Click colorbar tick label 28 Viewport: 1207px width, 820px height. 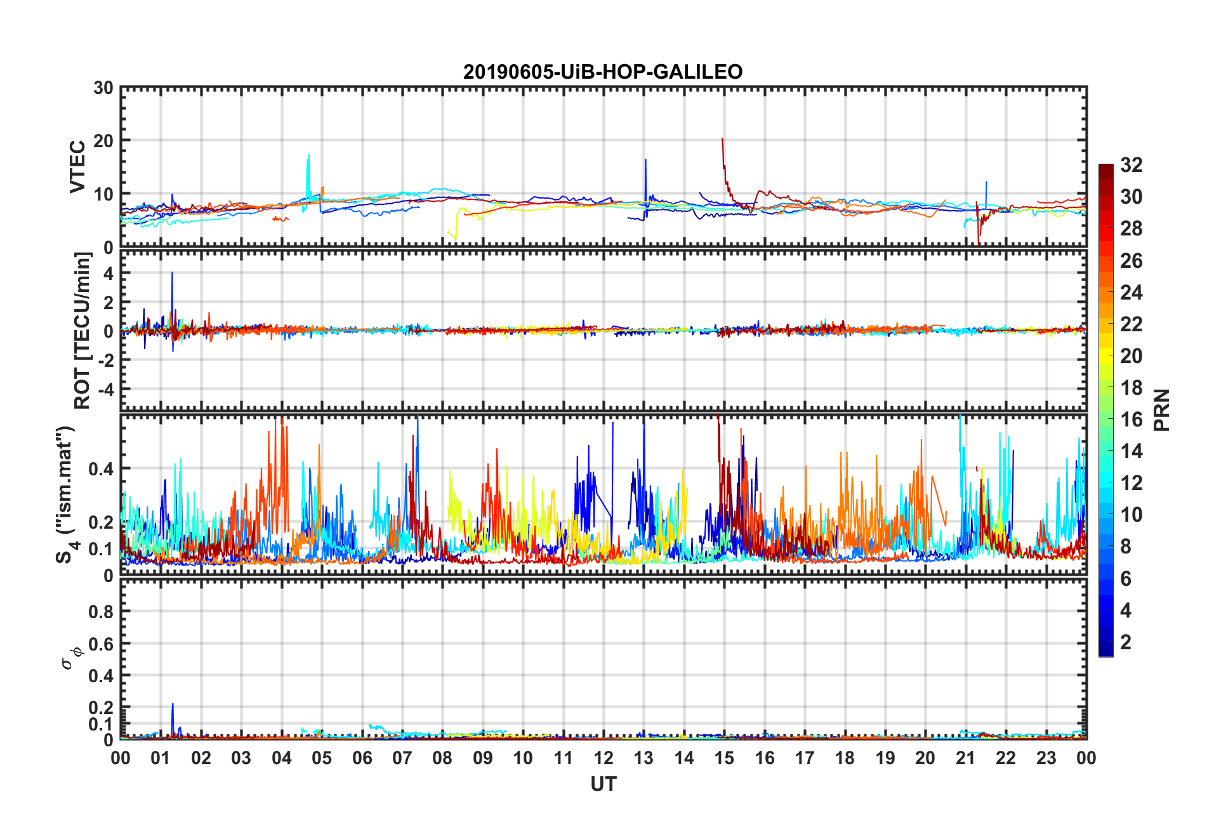[1131, 228]
